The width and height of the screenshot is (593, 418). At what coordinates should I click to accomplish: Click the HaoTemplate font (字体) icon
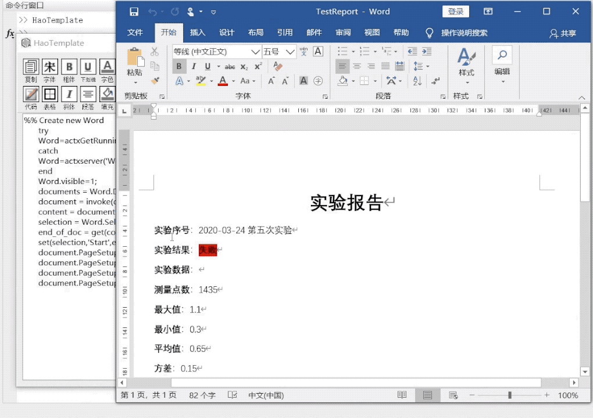point(49,67)
